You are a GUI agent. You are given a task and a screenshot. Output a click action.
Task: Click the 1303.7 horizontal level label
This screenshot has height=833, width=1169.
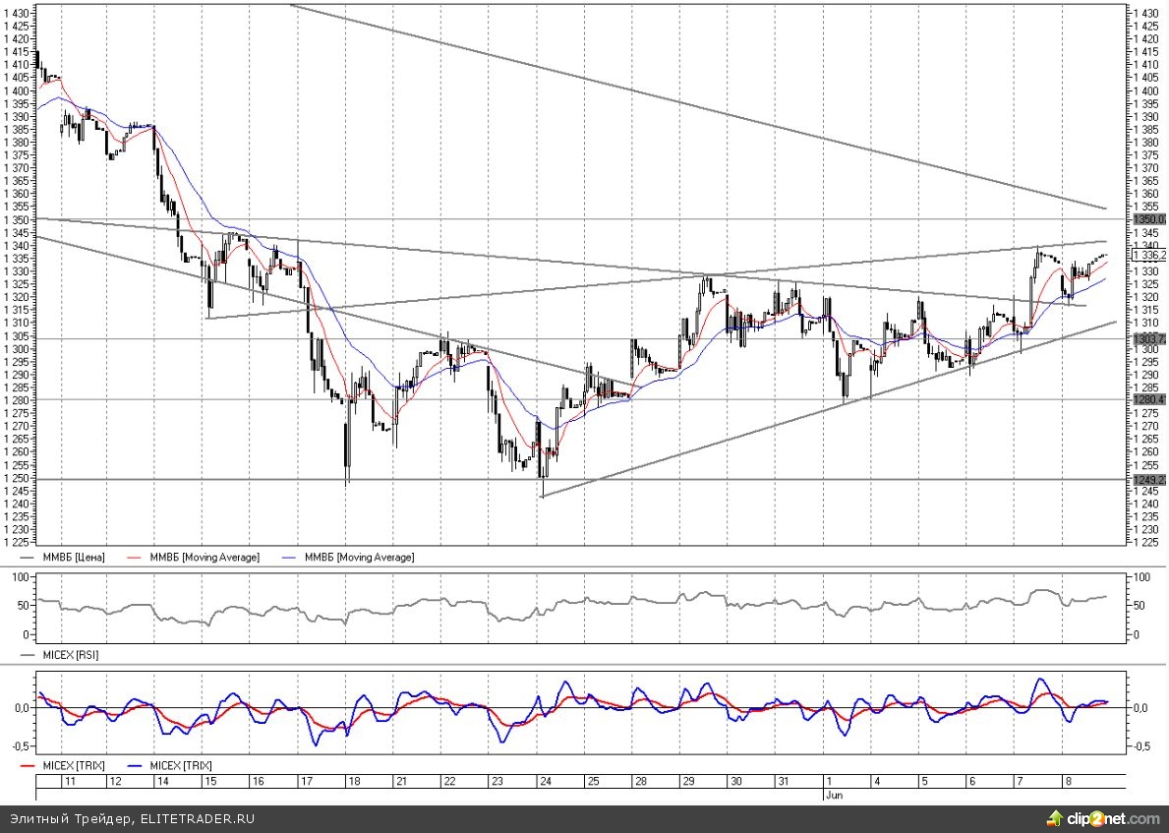[1148, 338]
